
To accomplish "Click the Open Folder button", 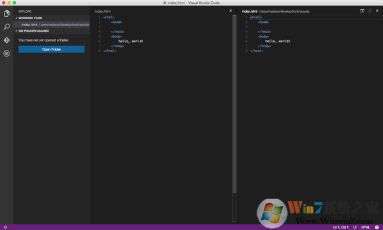I will [x=52, y=49].
